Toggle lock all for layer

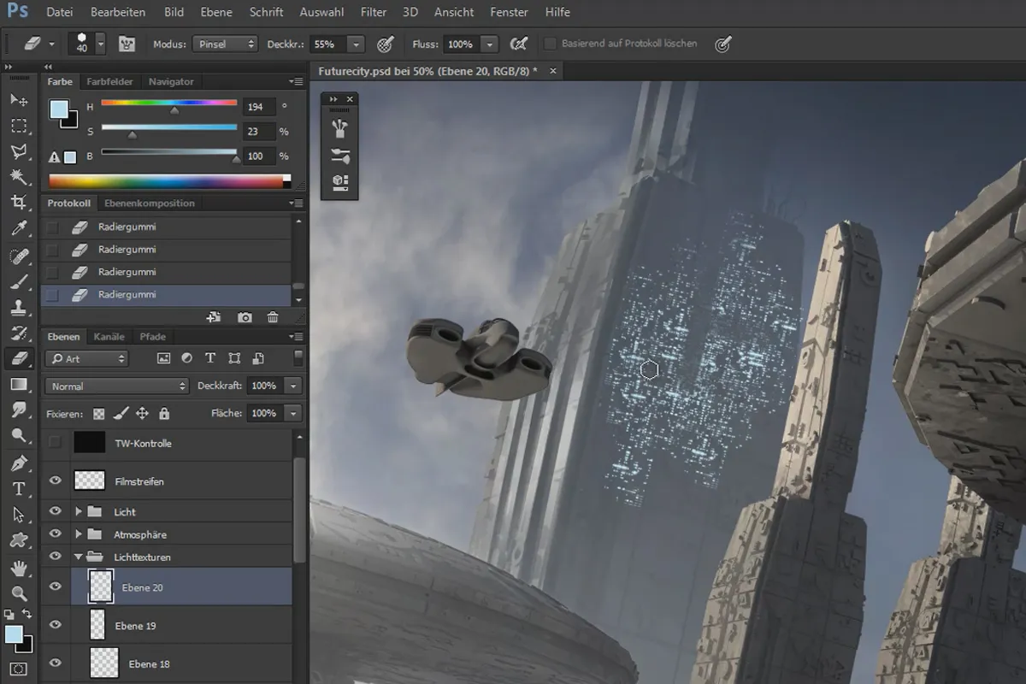(x=164, y=413)
